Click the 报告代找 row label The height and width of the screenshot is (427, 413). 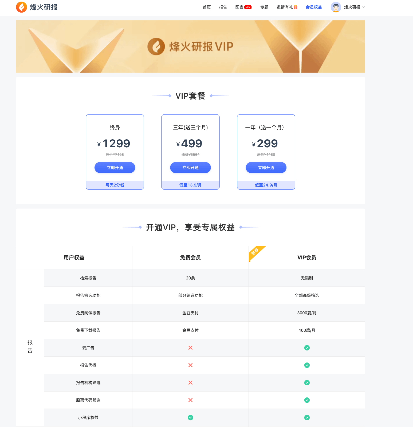tap(88, 365)
